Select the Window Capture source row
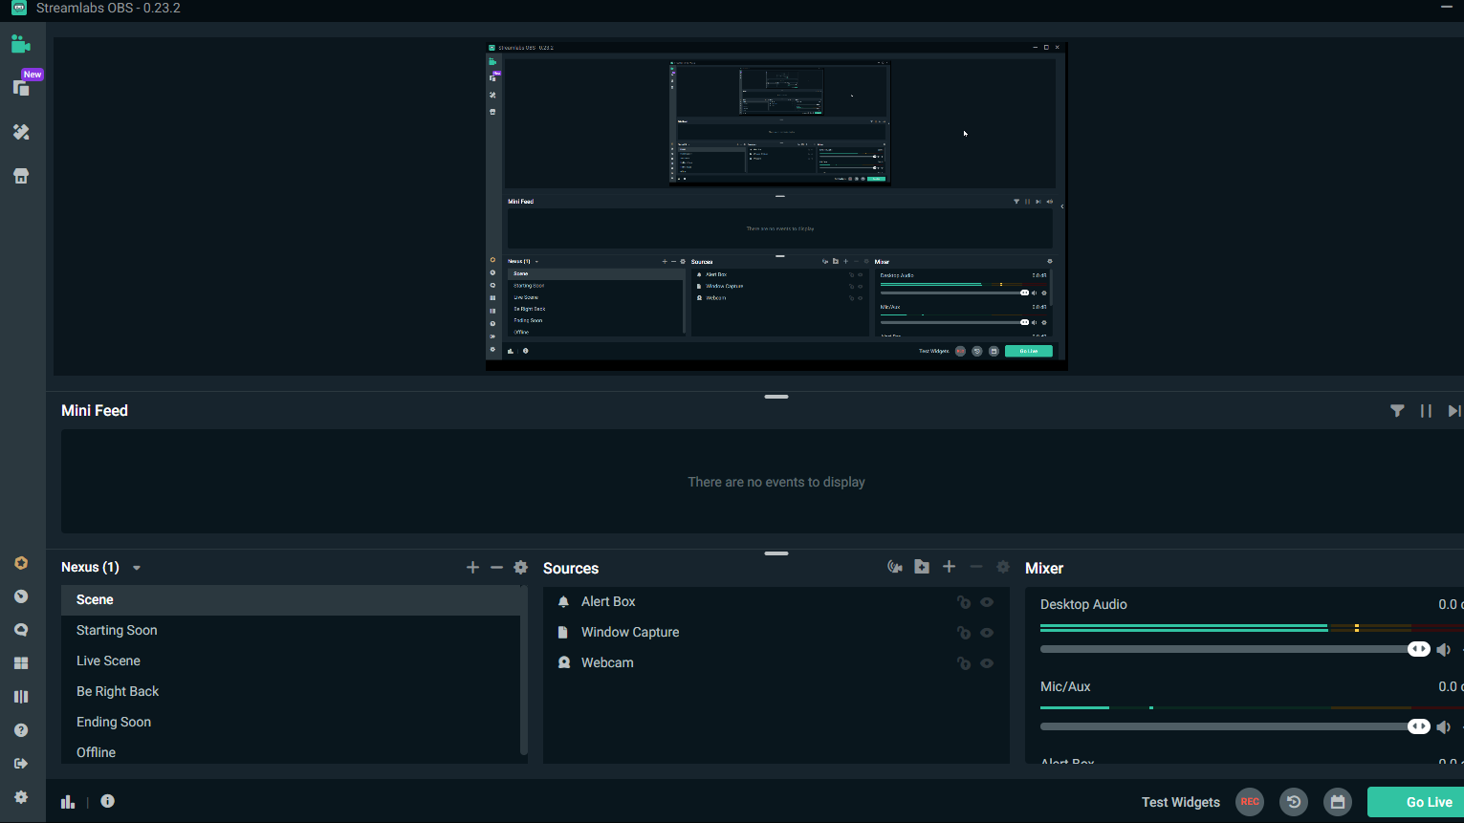This screenshot has width=1464, height=823. click(x=776, y=632)
